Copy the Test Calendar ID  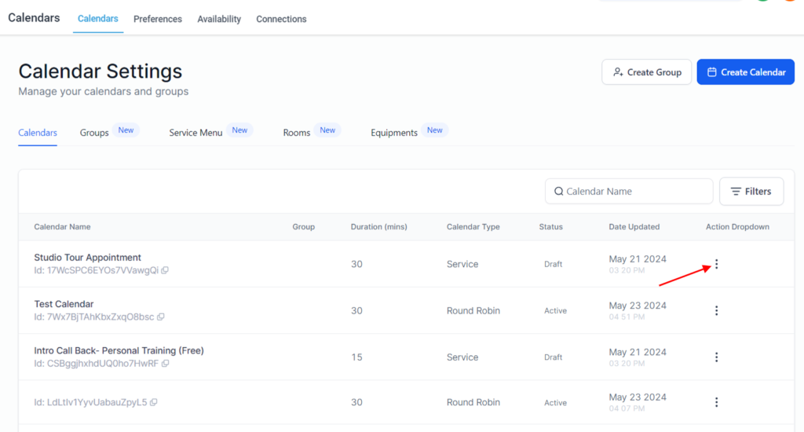coord(160,317)
